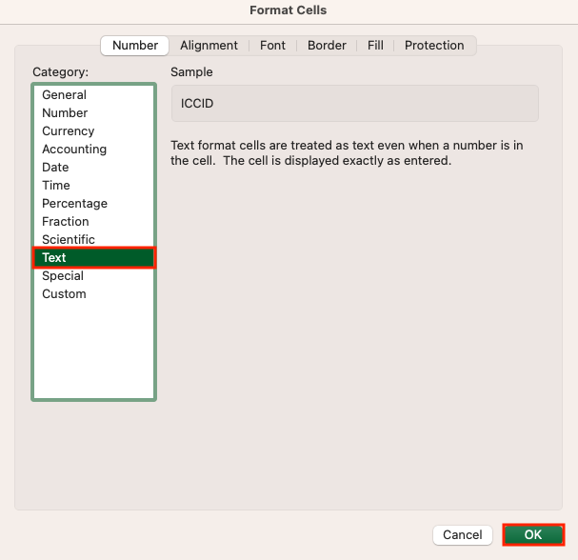
Task: Open the Fill tab
Action: coord(375,46)
